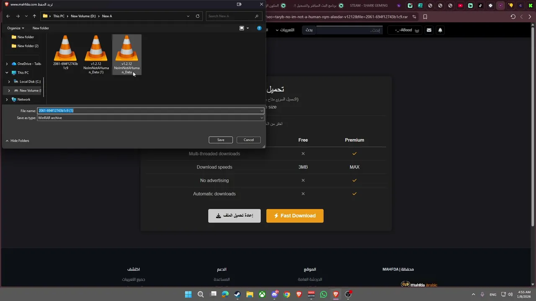
Task: Open the File name history dropdown arrow
Action: [262, 111]
